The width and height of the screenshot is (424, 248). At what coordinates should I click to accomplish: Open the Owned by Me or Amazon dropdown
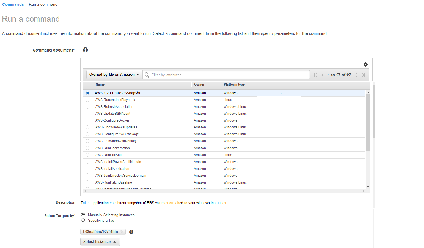pyautogui.click(x=114, y=74)
